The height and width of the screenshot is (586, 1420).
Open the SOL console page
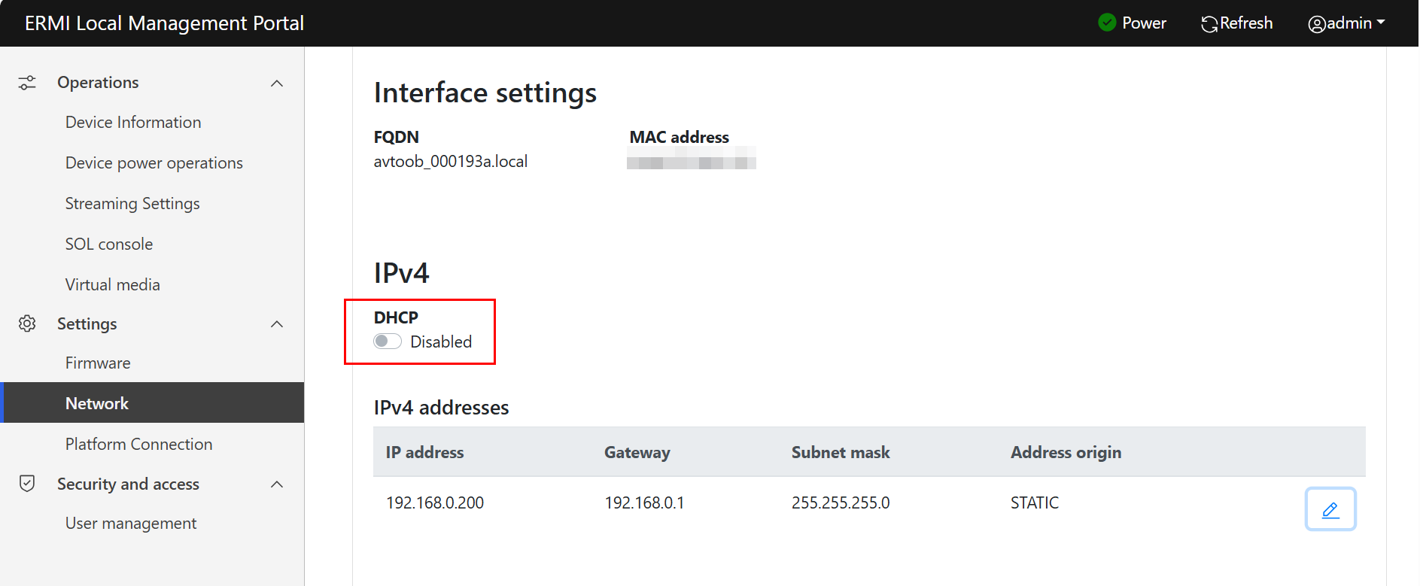coord(109,244)
